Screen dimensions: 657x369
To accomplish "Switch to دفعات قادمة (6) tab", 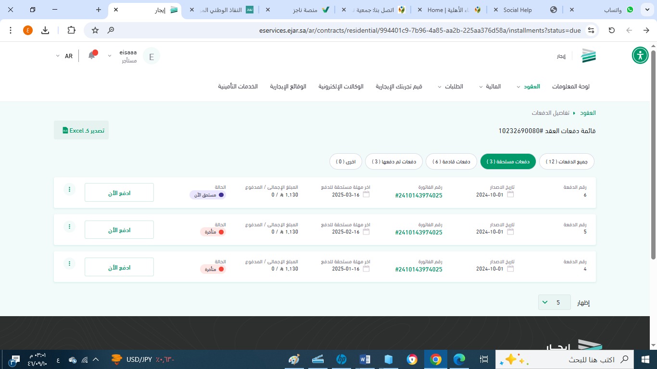I will tap(451, 162).
